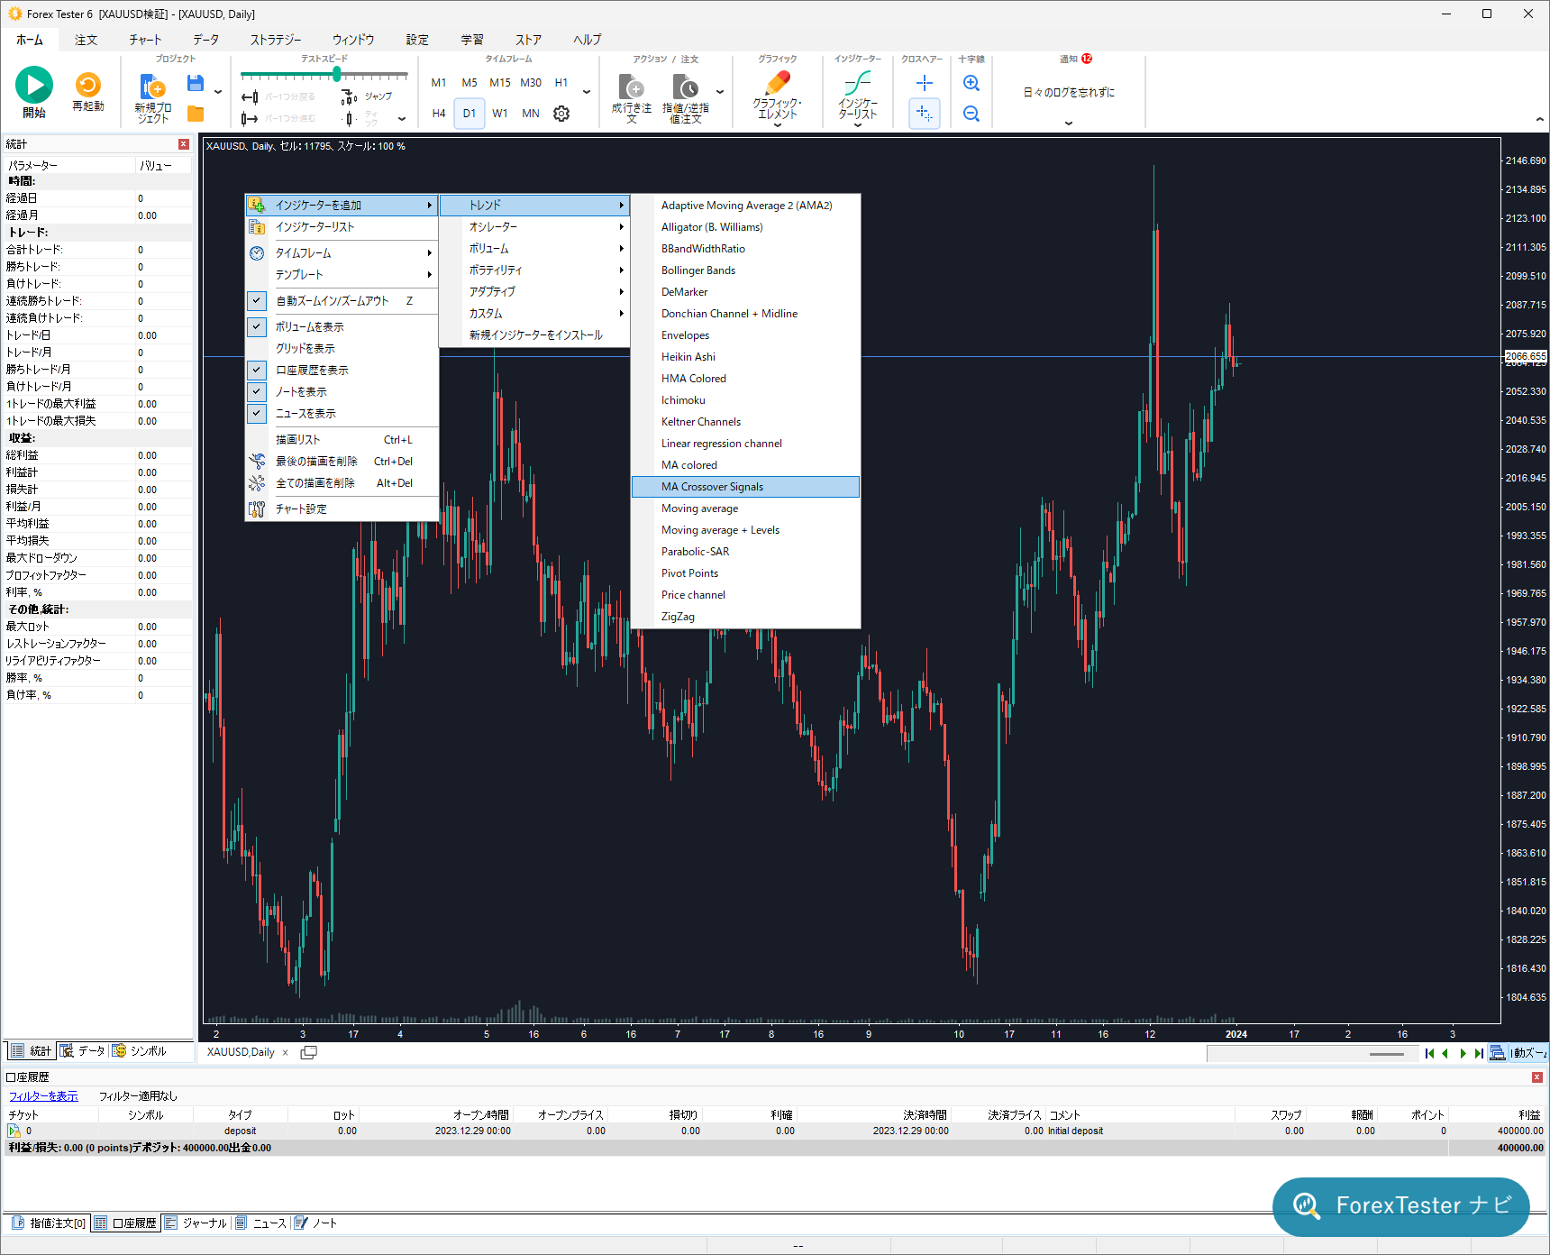Toggle 自動ズームイン/ズームアウト checkbox in context menu
The image size is (1550, 1255).
click(x=257, y=301)
